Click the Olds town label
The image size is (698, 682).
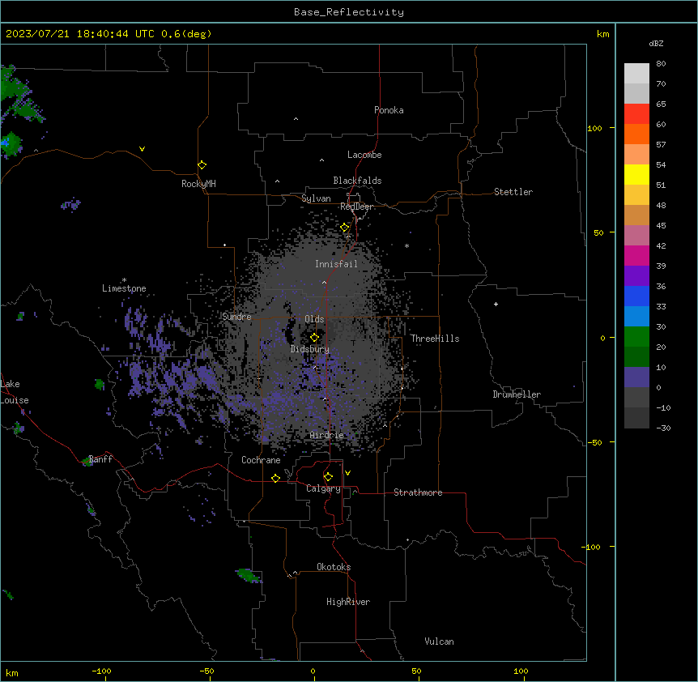coord(314,319)
